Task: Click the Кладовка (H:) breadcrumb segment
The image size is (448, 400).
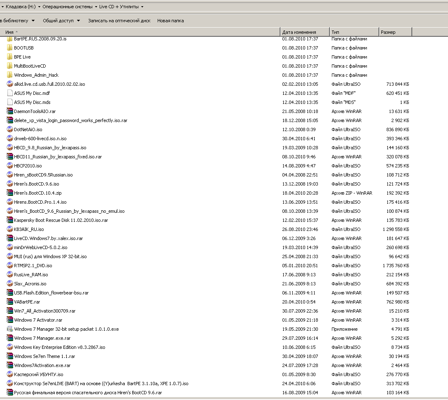Action: coord(21,7)
